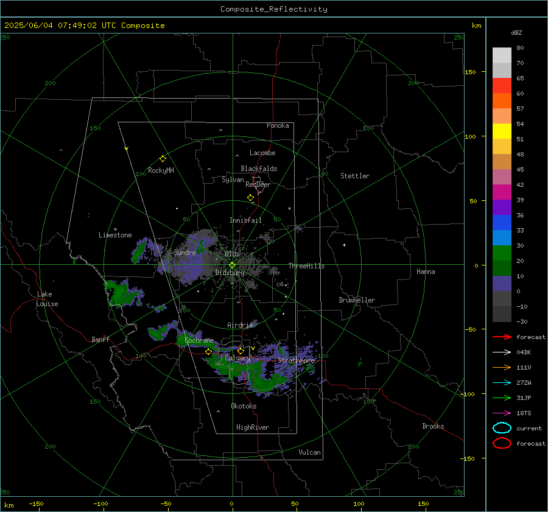Select the Olds label near radar center
Viewport: 548px width, 512px height.
click(232, 254)
